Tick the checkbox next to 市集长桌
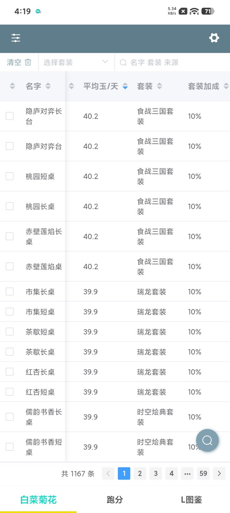The height and width of the screenshot is (513, 230). point(10,292)
